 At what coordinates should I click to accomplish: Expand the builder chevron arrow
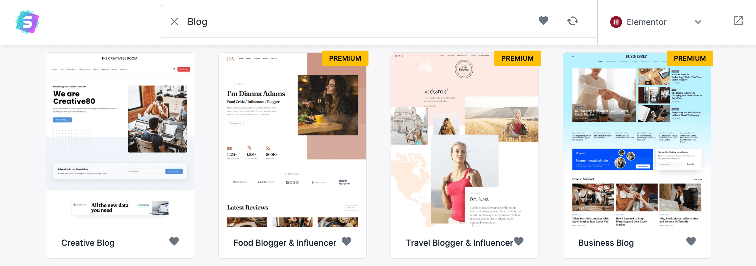[698, 22]
